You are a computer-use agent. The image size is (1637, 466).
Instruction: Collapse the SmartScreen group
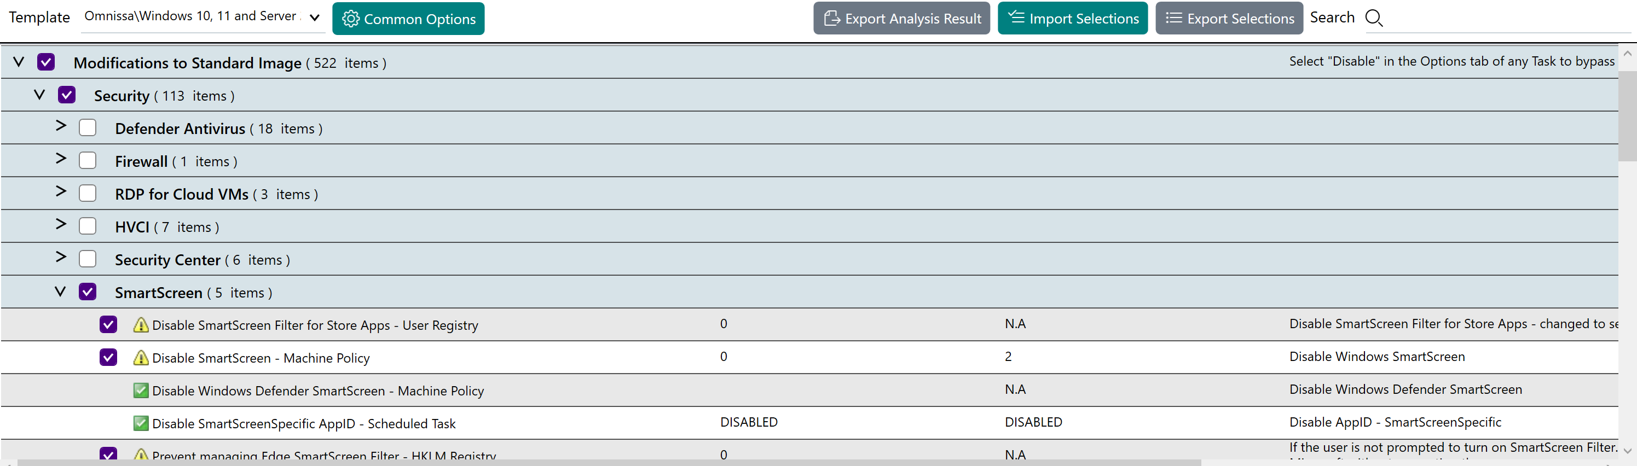coord(60,292)
